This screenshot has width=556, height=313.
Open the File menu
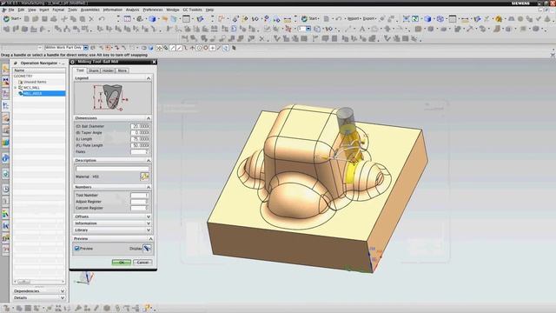11,10
